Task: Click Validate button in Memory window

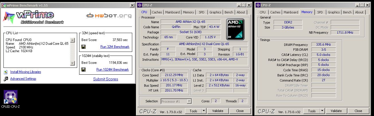Action: pos(336,111)
